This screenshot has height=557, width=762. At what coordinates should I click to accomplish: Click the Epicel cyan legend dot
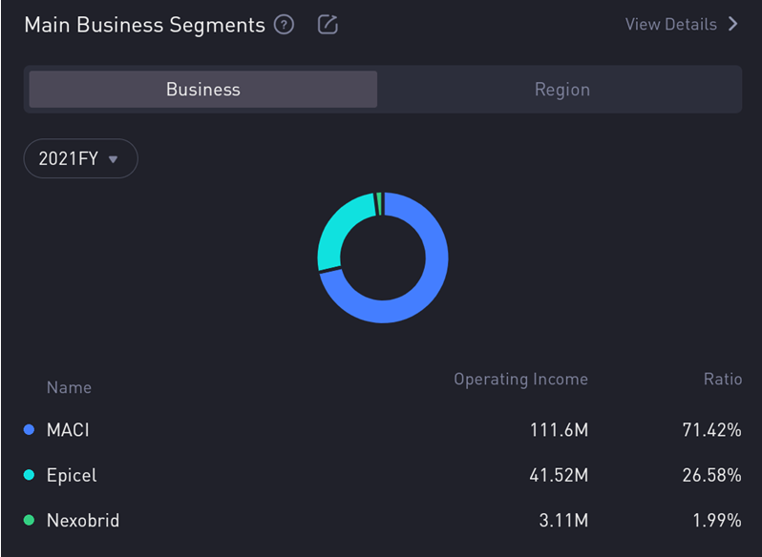click(x=29, y=475)
